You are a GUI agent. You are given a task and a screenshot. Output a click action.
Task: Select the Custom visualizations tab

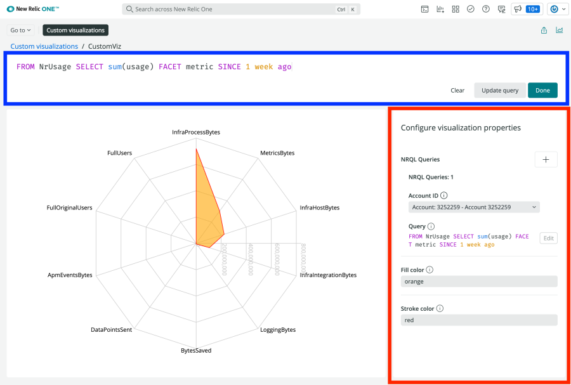pyautogui.click(x=75, y=30)
